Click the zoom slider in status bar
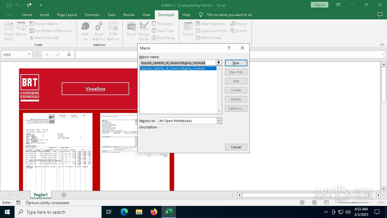This screenshot has height=218, width=387. pyautogui.click(x=353, y=203)
